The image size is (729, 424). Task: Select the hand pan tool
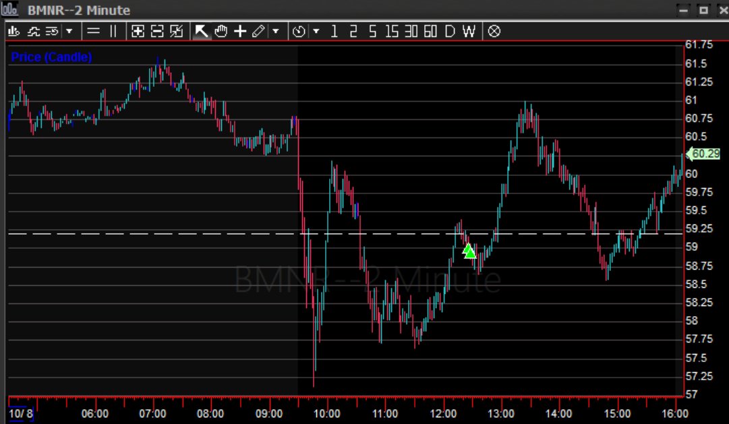(x=221, y=31)
